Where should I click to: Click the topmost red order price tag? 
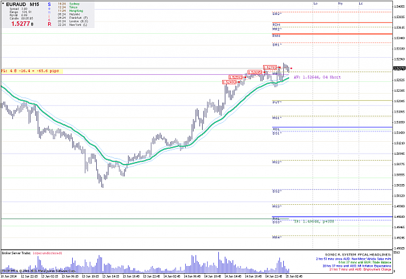[x=270, y=68]
